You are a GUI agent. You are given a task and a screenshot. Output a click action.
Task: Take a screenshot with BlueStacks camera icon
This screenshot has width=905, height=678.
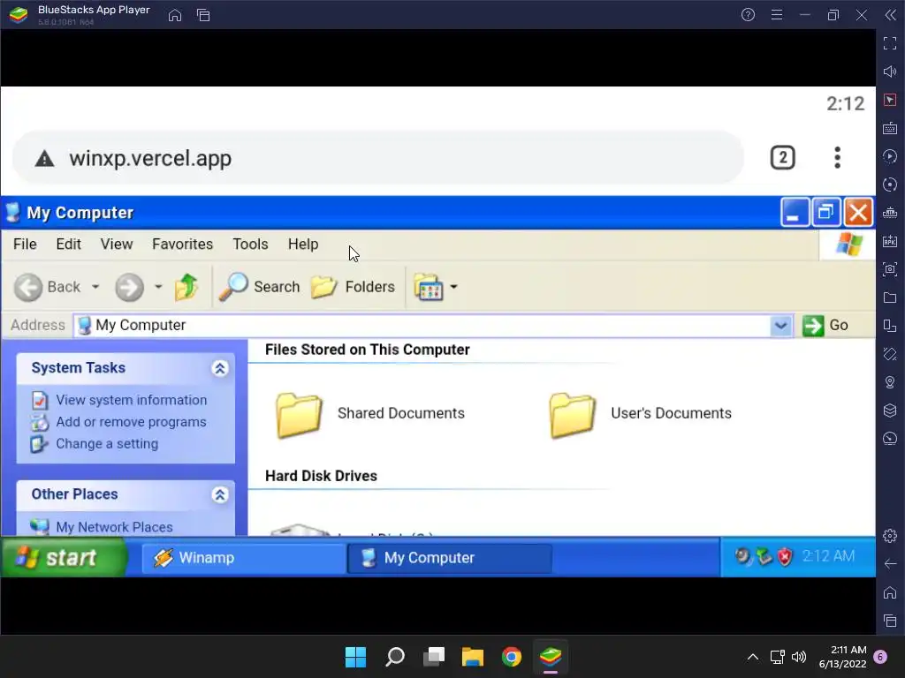tap(890, 269)
